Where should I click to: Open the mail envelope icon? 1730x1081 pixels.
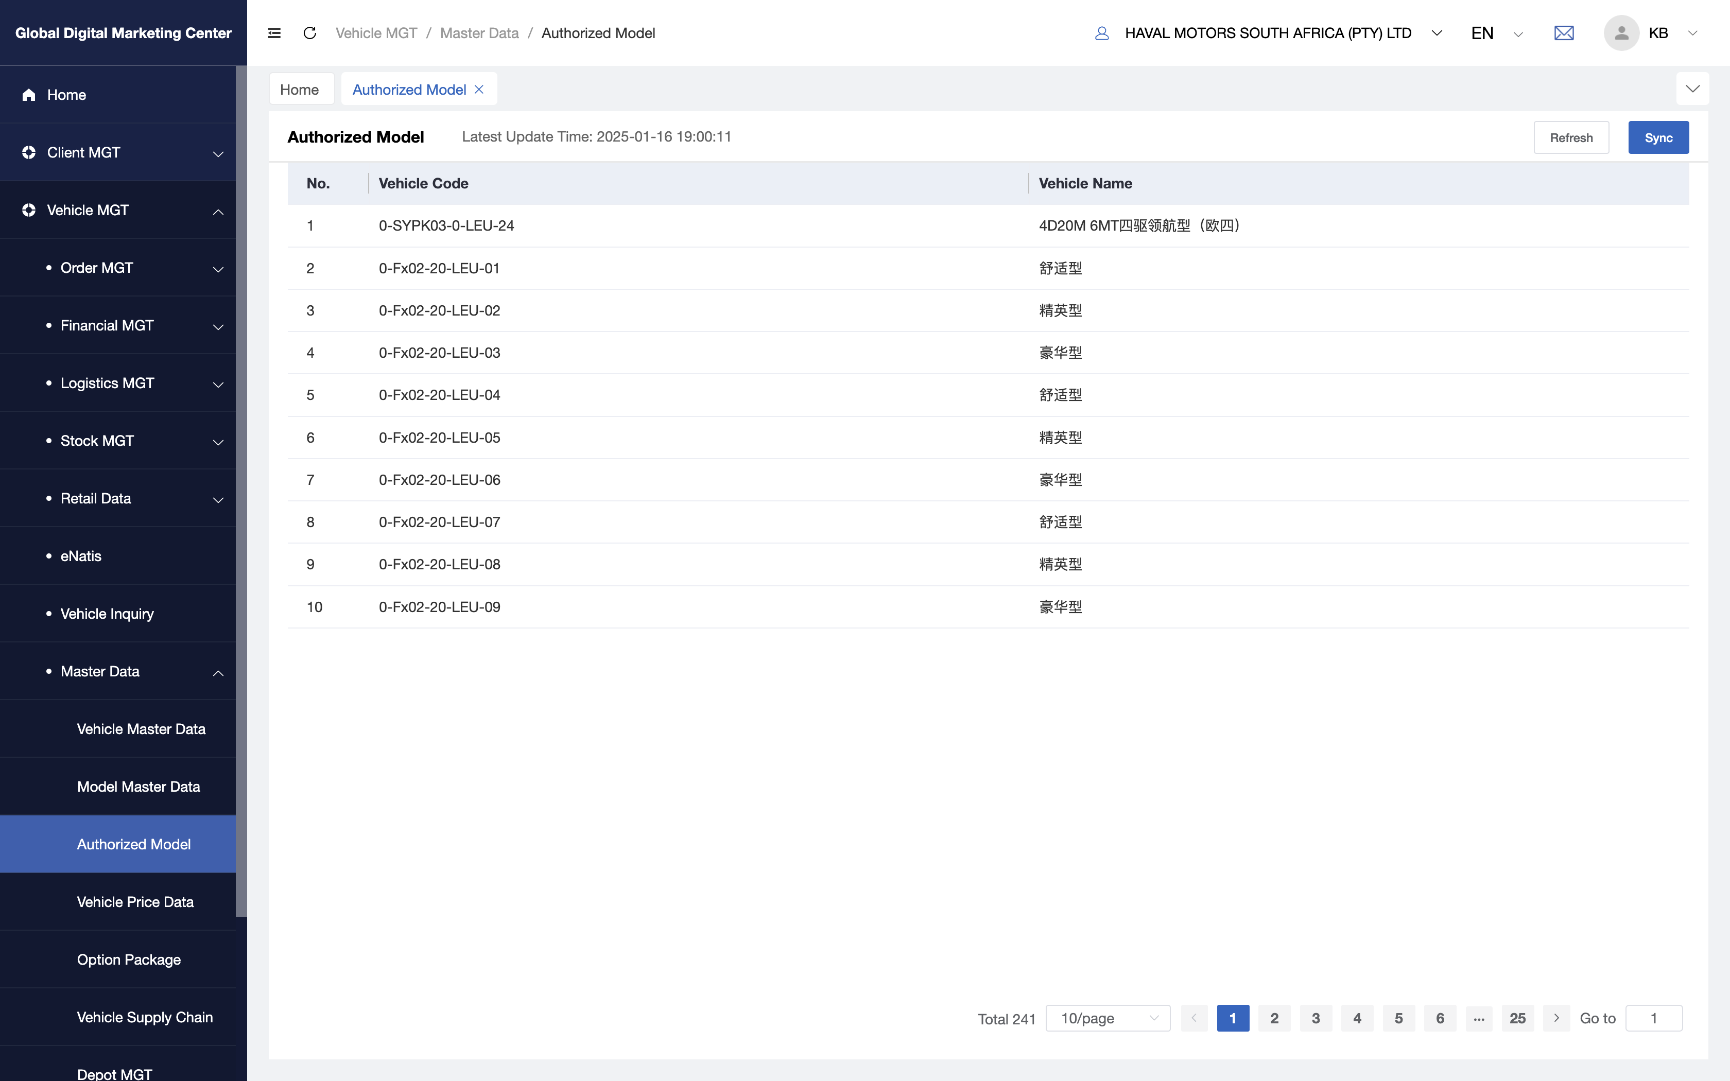[x=1563, y=33]
